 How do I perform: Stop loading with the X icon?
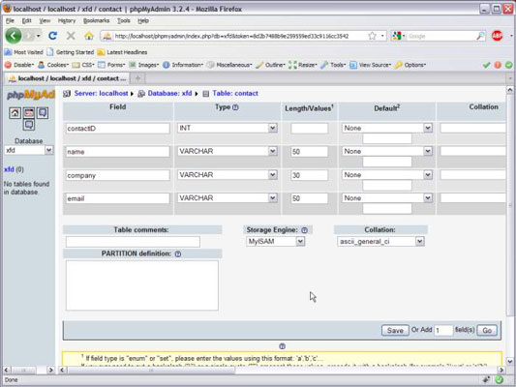(x=71, y=36)
